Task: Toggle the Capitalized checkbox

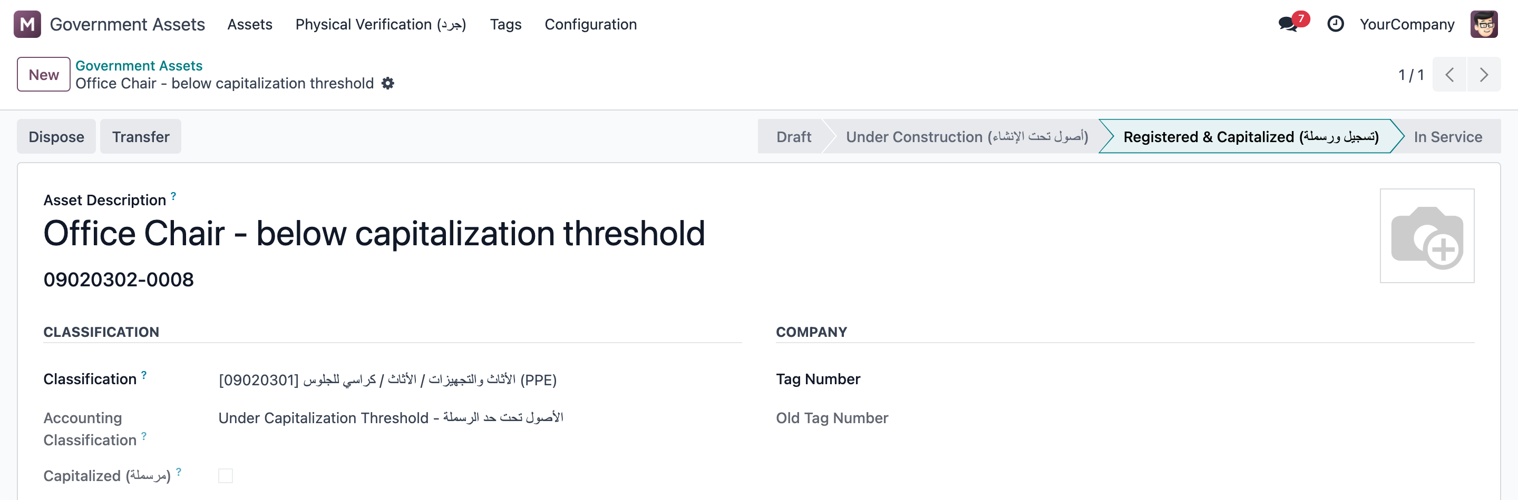Action: tap(225, 476)
